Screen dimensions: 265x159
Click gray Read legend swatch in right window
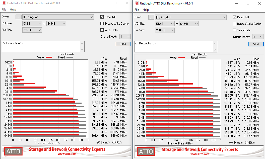click(203, 58)
